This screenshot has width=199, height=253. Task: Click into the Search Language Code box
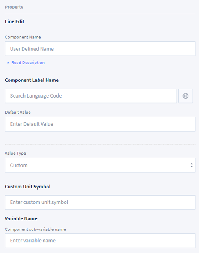91,96
